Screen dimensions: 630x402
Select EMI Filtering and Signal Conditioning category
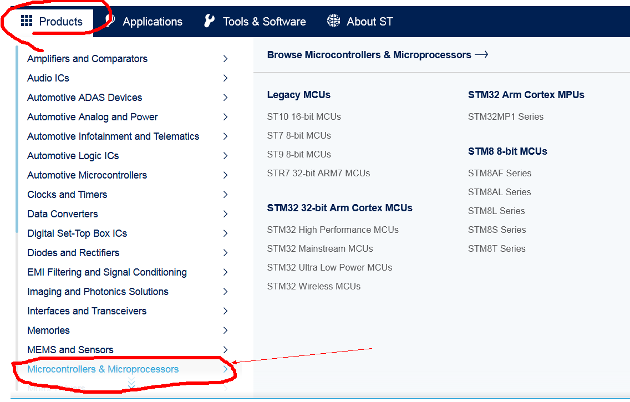click(107, 272)
